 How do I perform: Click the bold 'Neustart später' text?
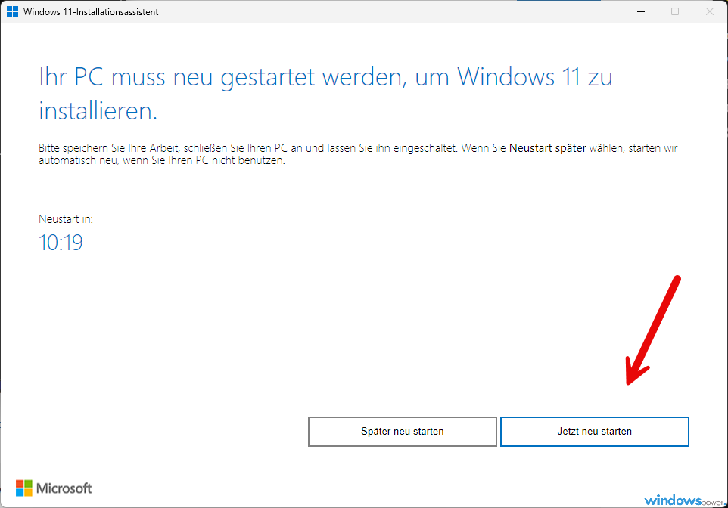548,148
